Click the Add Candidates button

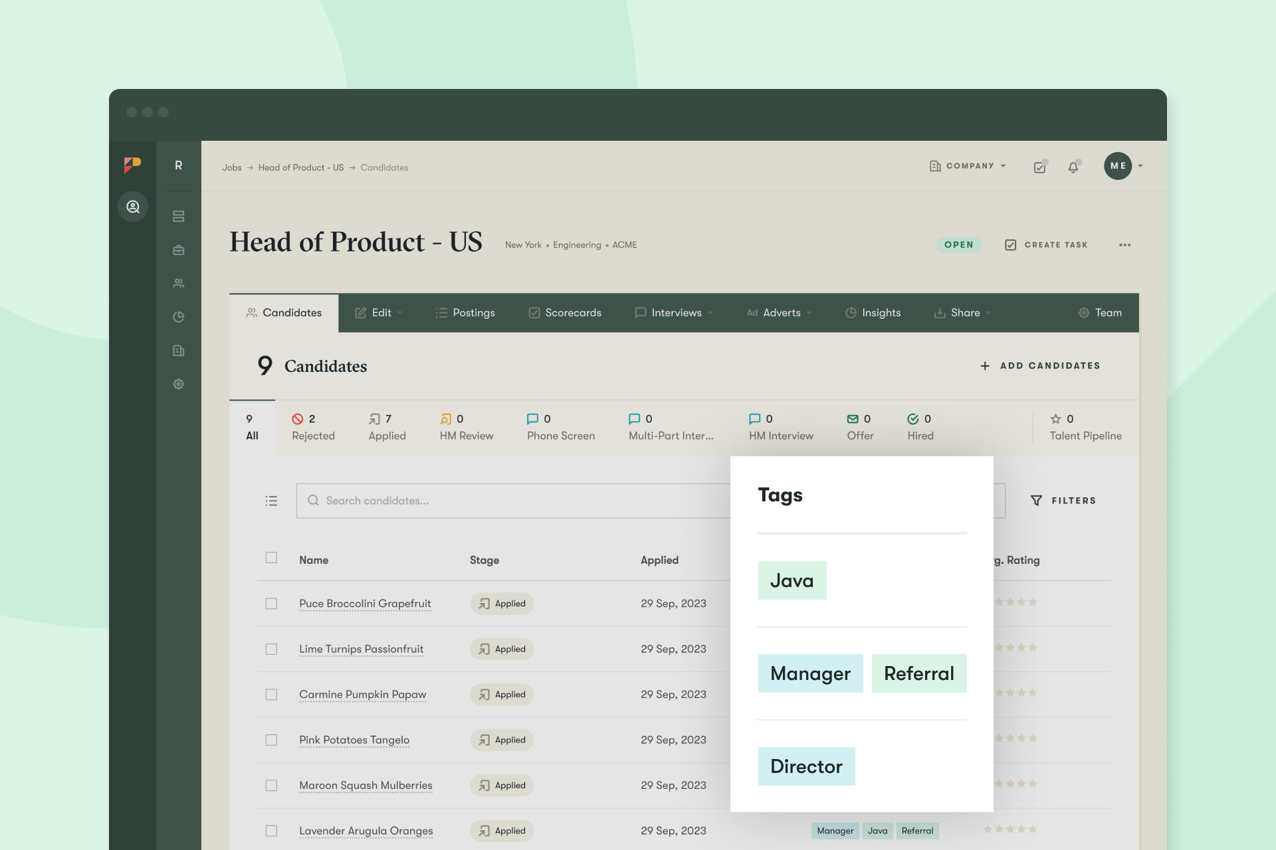click(x=1040, y=366)
